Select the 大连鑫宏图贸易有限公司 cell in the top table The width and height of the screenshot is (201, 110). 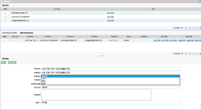coord(58,20)
